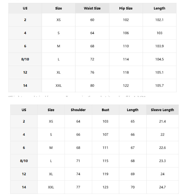This screenshot has height=196, width=182.
Task: Select sleeve length value 24.7
Action: [x=162, y=187]
